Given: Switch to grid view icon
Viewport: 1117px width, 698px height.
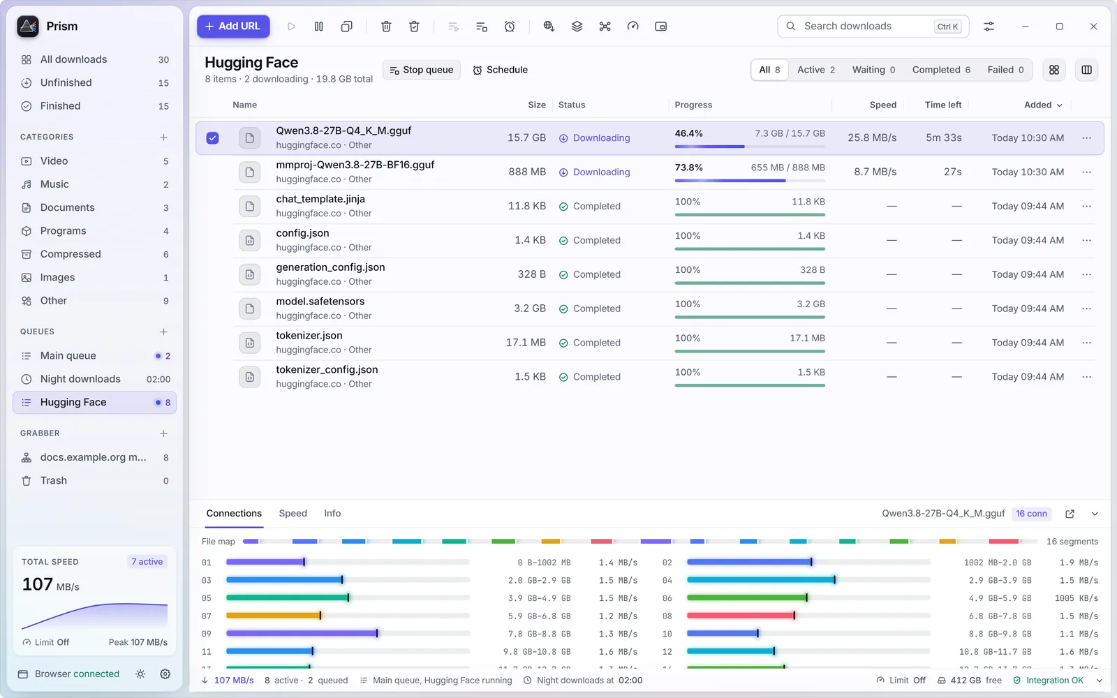Looking at the screenshot, I should pyautogui.click(x=1054, y=70).
